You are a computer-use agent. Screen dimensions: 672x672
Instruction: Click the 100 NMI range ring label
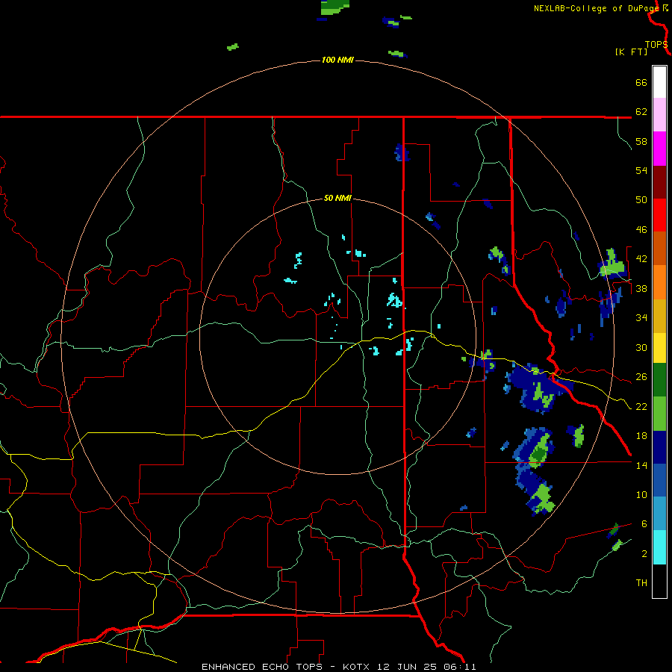tap(337, 60)
